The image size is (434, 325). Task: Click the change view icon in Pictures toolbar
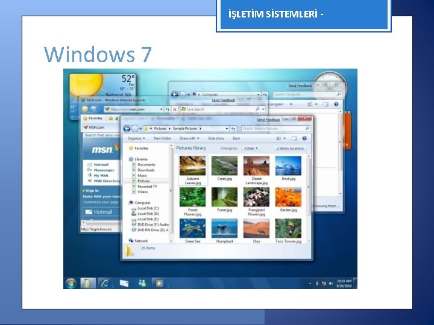click(x=278, y=138)
